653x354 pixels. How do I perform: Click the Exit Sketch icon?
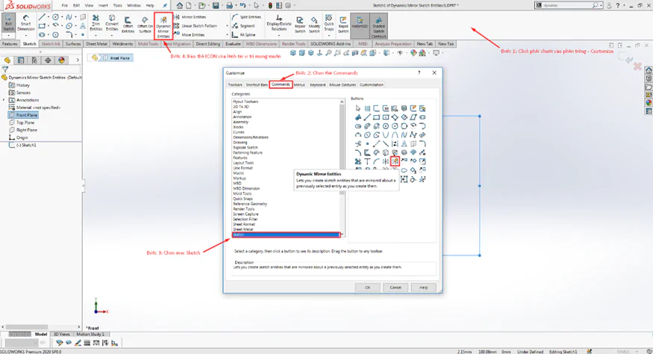8,23
